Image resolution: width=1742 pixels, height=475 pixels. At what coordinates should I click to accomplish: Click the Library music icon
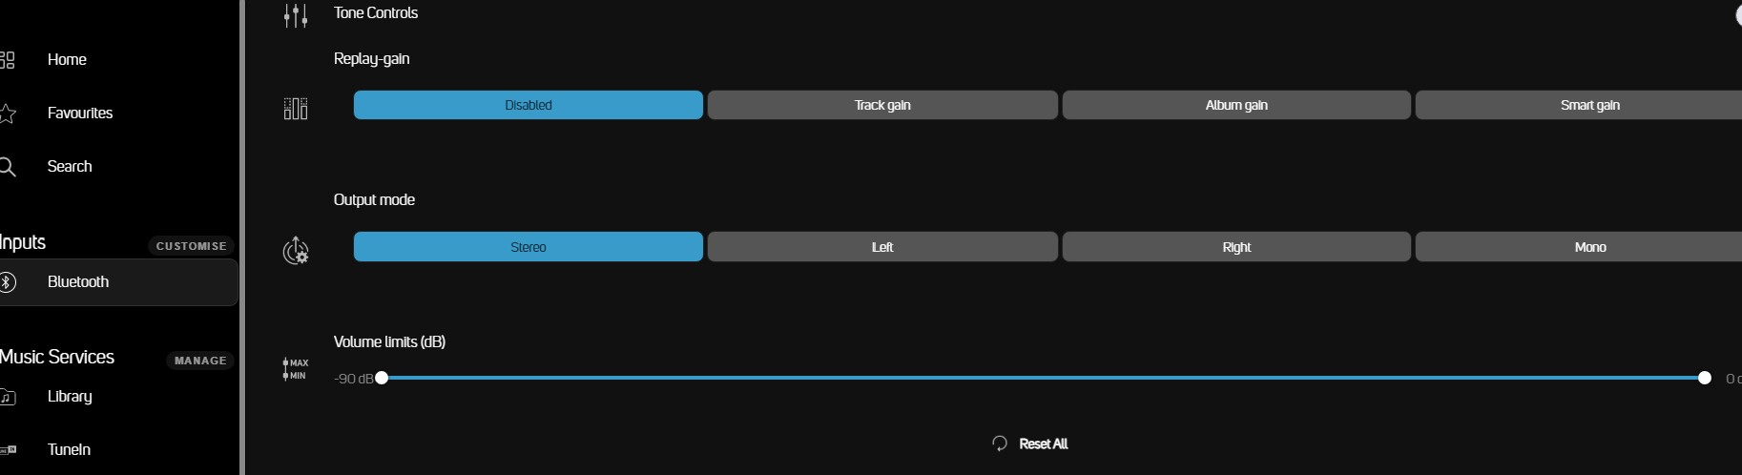tap(8, 397)
